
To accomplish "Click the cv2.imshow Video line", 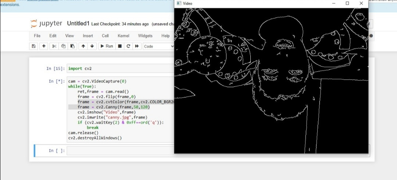I will click(107, 112).
